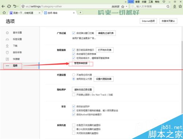The width and height of the screenshot is (183, 139).
Task: Enable the Do Not Track checkbox
Action: (x=74, y=95)
